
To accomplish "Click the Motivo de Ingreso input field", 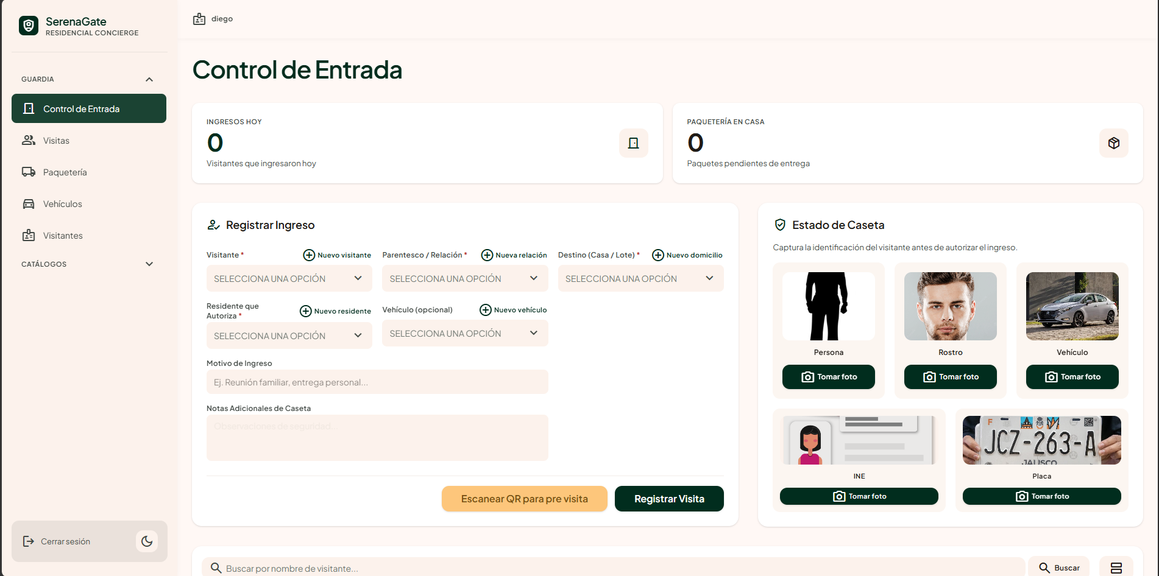I will [377, 382].
